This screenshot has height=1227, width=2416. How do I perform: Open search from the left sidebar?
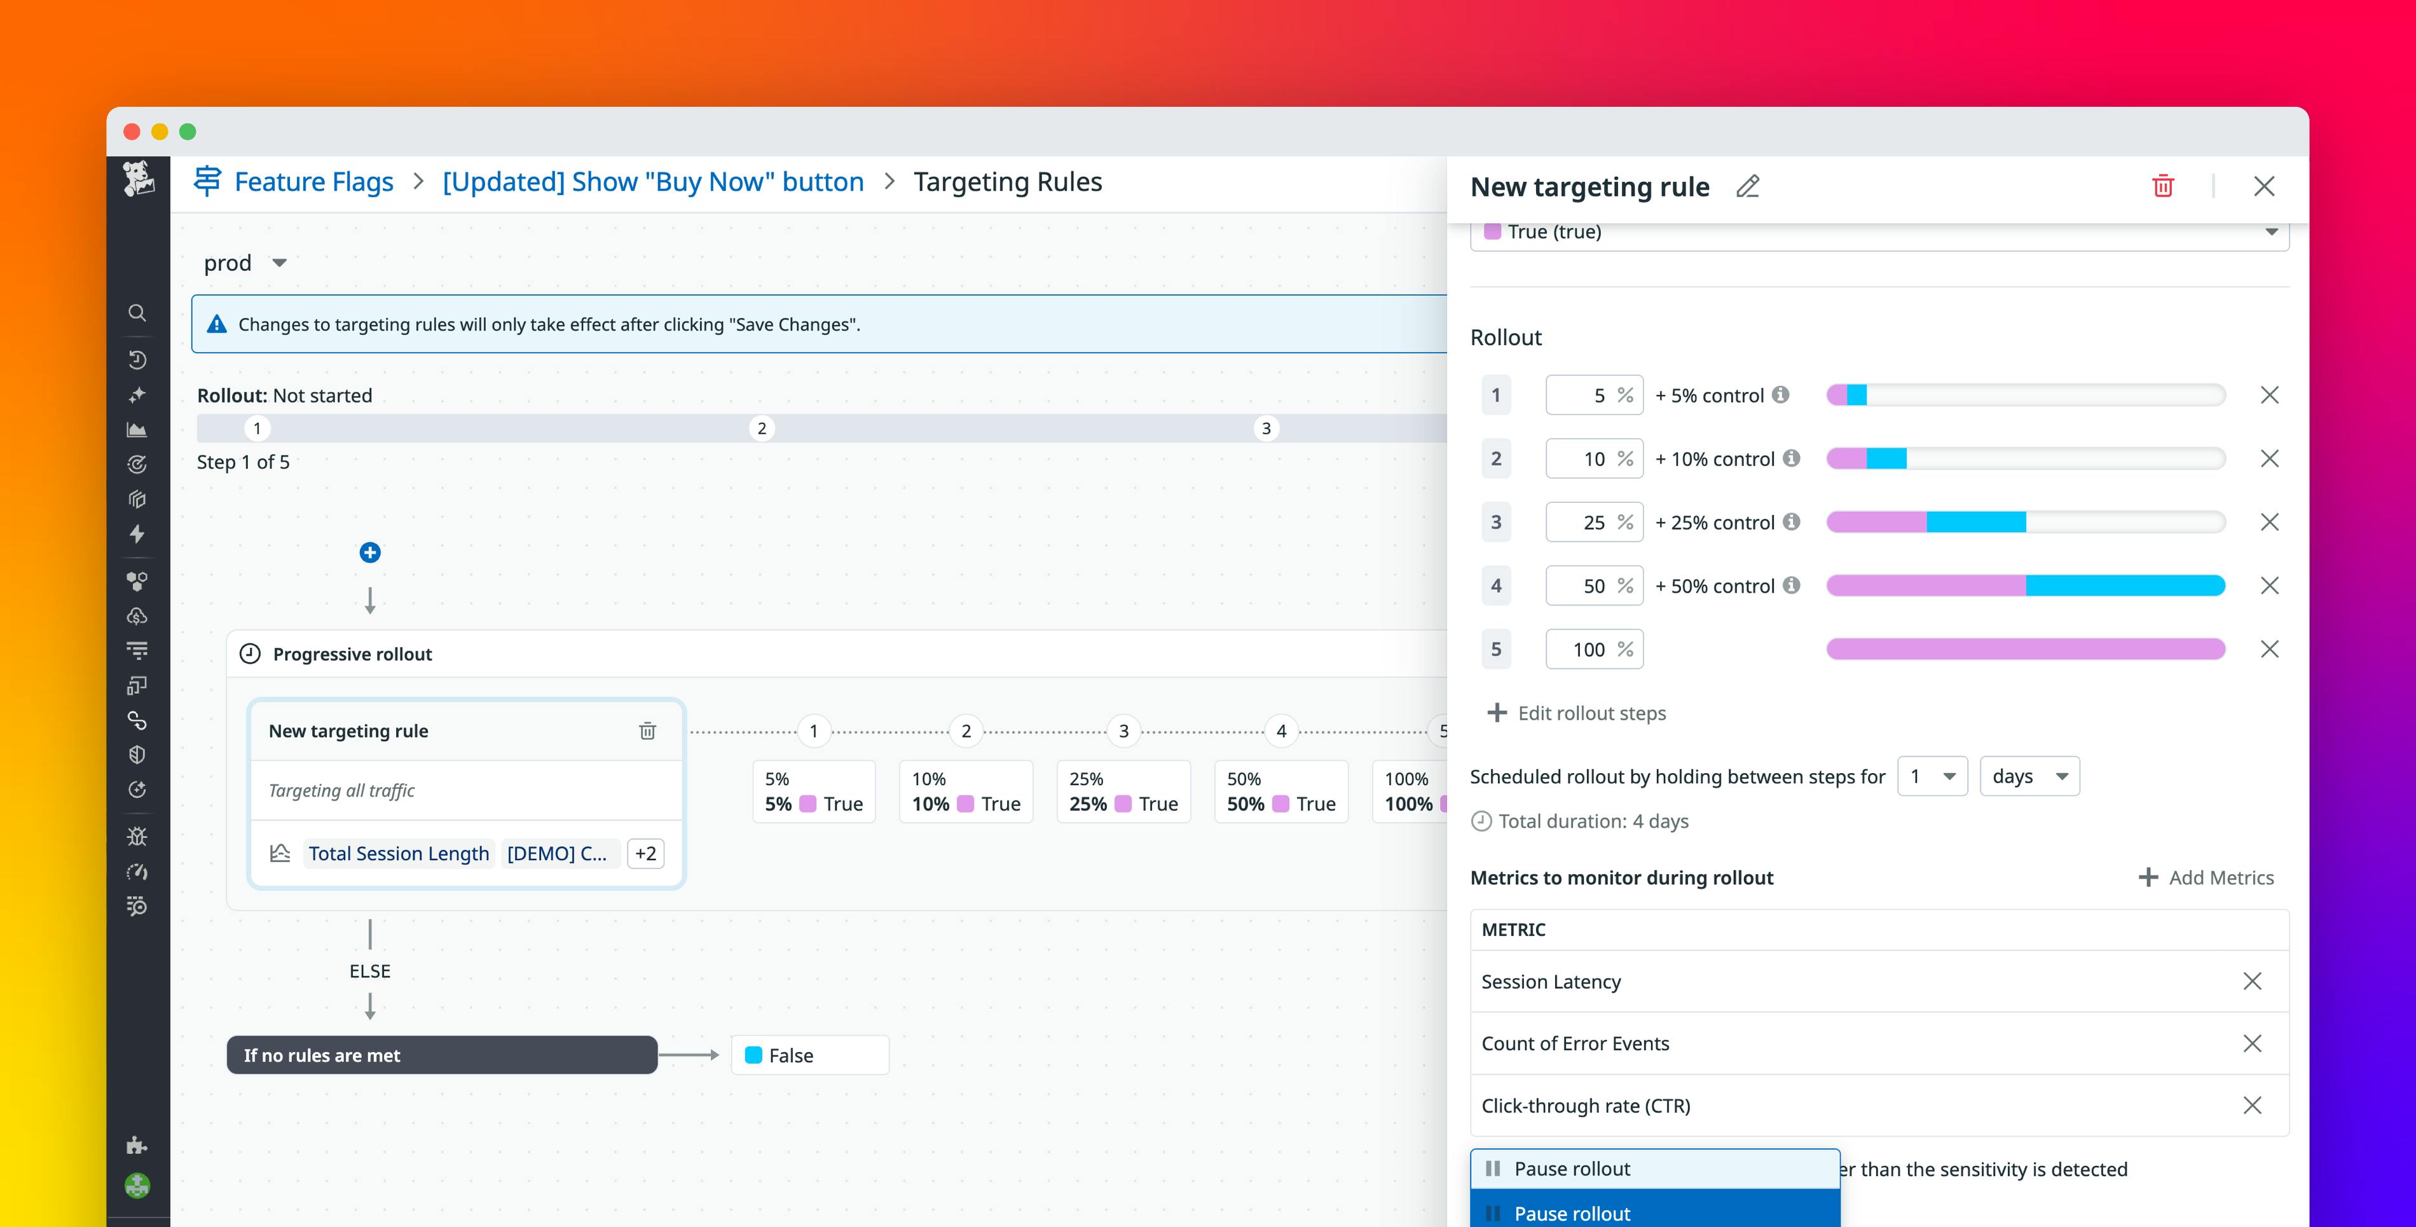137,312
